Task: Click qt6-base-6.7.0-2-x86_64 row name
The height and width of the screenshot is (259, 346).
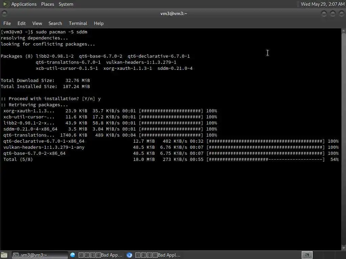Action: 34,153
